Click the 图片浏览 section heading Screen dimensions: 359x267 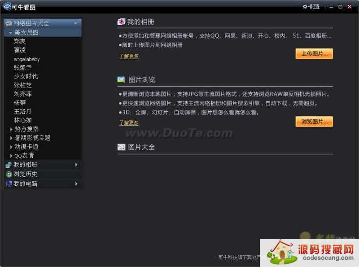142,80
